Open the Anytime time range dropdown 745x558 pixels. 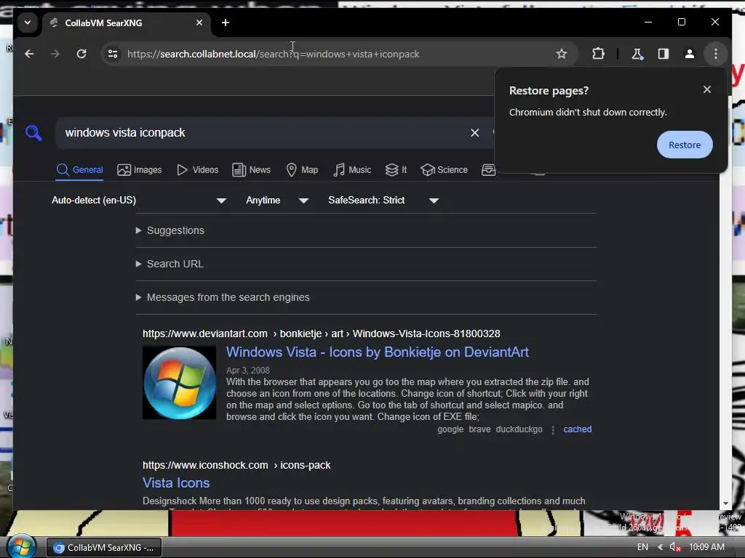(x=277, y=201)
